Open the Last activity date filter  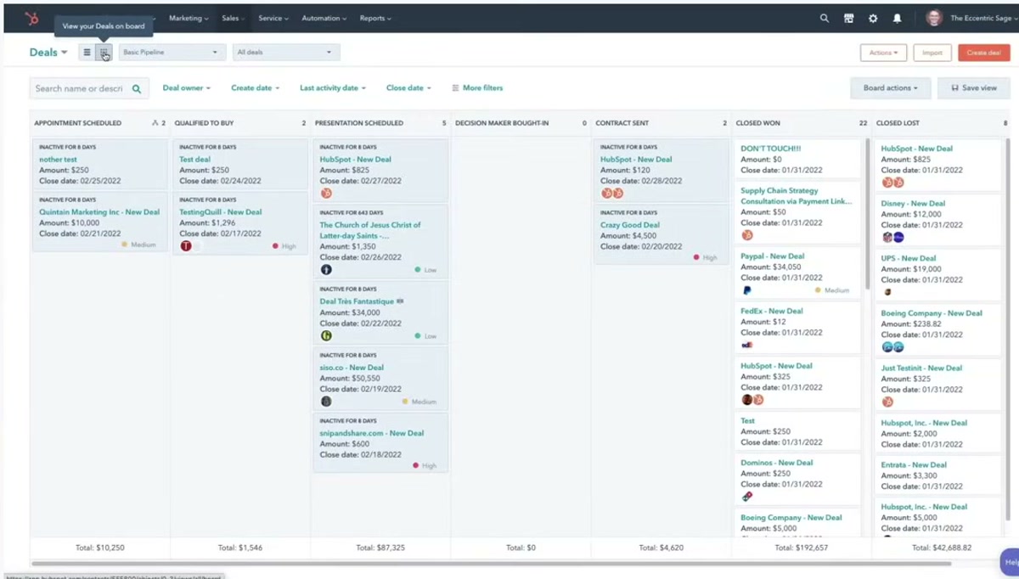tap(333, 88)
